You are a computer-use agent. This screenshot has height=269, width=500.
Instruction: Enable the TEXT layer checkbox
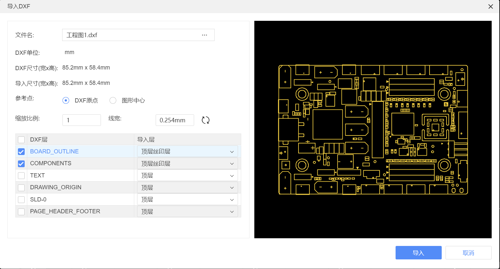21,175
